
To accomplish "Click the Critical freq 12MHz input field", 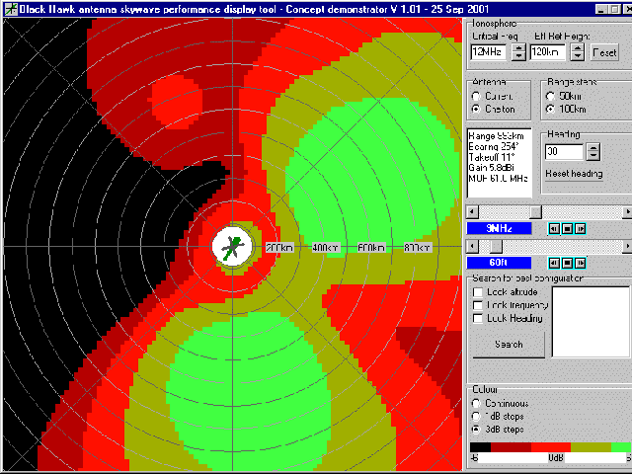I will [489, 52].
